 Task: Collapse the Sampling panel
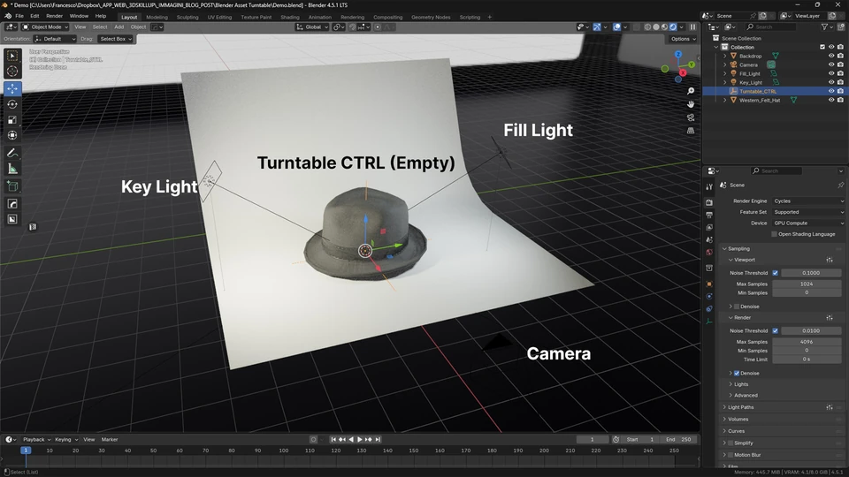click(x=738, y=249)
